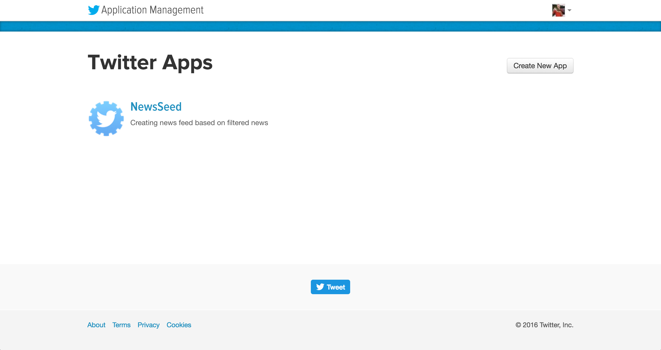
Task: Select the NewsSeed description 'Creating news feed' text
Action: [x=162, y=123]
